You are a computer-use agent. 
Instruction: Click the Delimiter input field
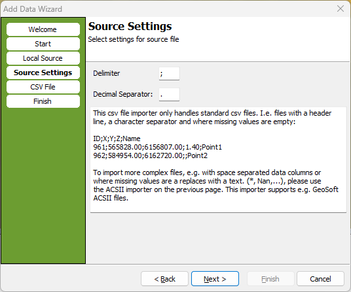[169, 73]
